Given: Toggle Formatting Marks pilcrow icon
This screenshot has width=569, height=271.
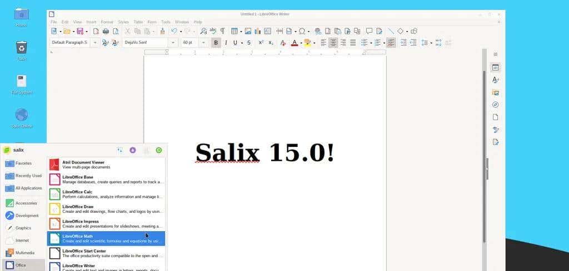Looking at the screenshot, I should click(222, 31).
